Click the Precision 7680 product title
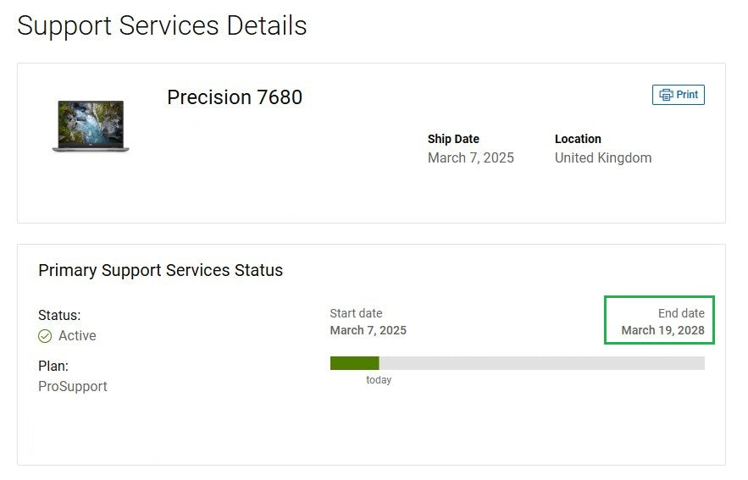Screen dimensions: 748x480 (x=235, y=97)
